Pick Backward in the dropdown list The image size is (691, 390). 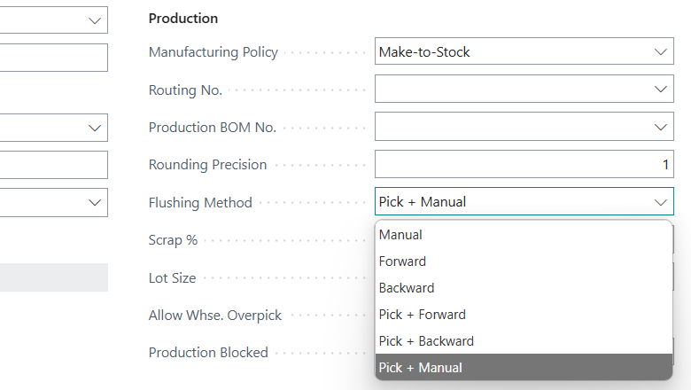(407, 288)
